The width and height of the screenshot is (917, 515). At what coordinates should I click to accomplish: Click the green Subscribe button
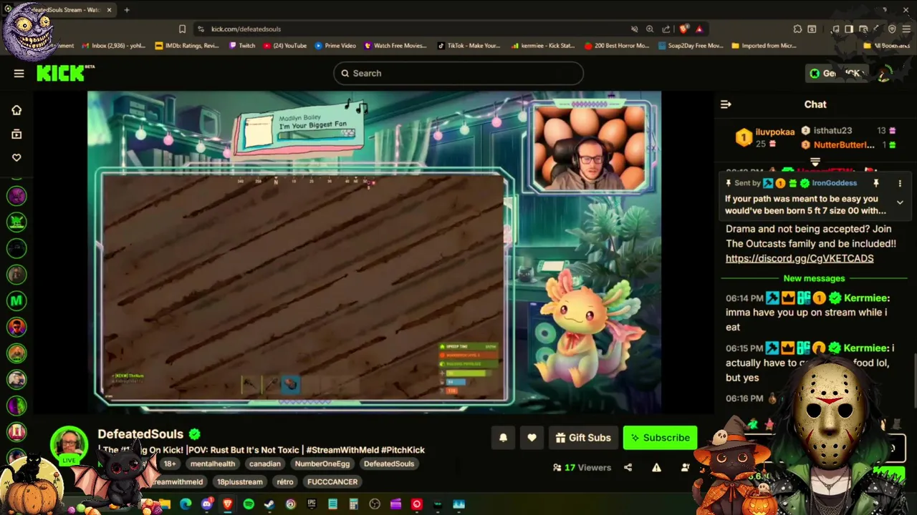click(x=660, y=438)
